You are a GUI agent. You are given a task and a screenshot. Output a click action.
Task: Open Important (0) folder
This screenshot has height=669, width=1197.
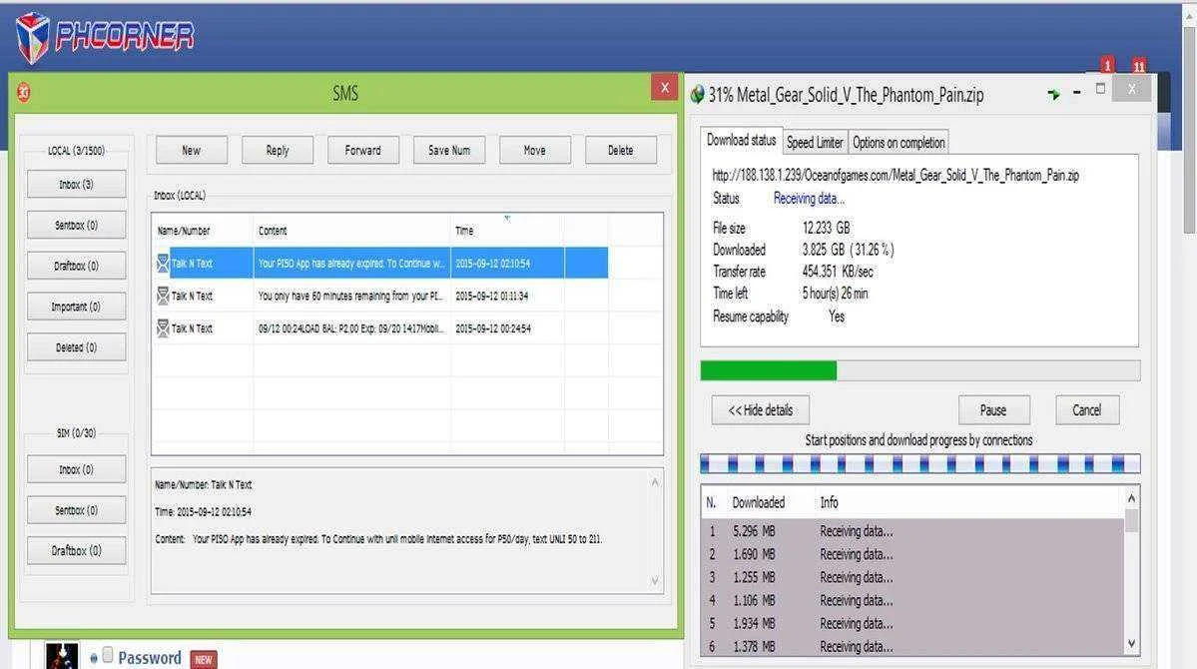pos(76,307)
